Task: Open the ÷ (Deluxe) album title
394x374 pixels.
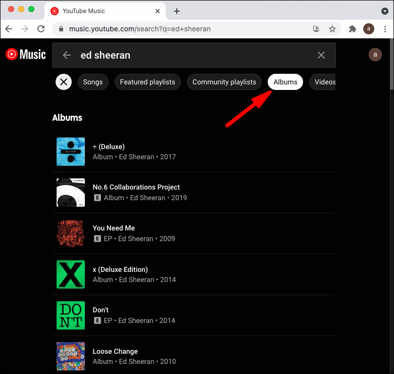Action: pos(109,147)
